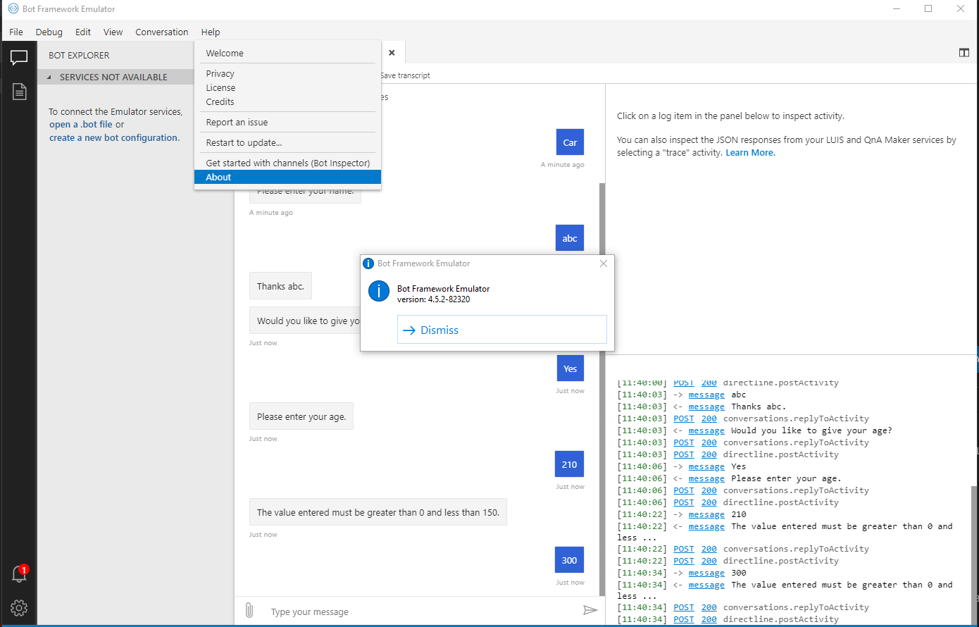This screenshot has width=979, height=627.
Task: Toggle the inspector layout icon at top right
Action: coord(964,52)
